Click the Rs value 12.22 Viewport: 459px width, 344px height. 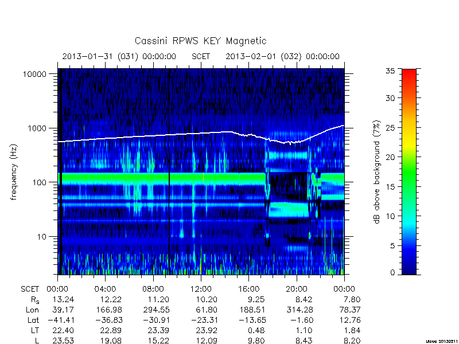[x=110, y=299]
